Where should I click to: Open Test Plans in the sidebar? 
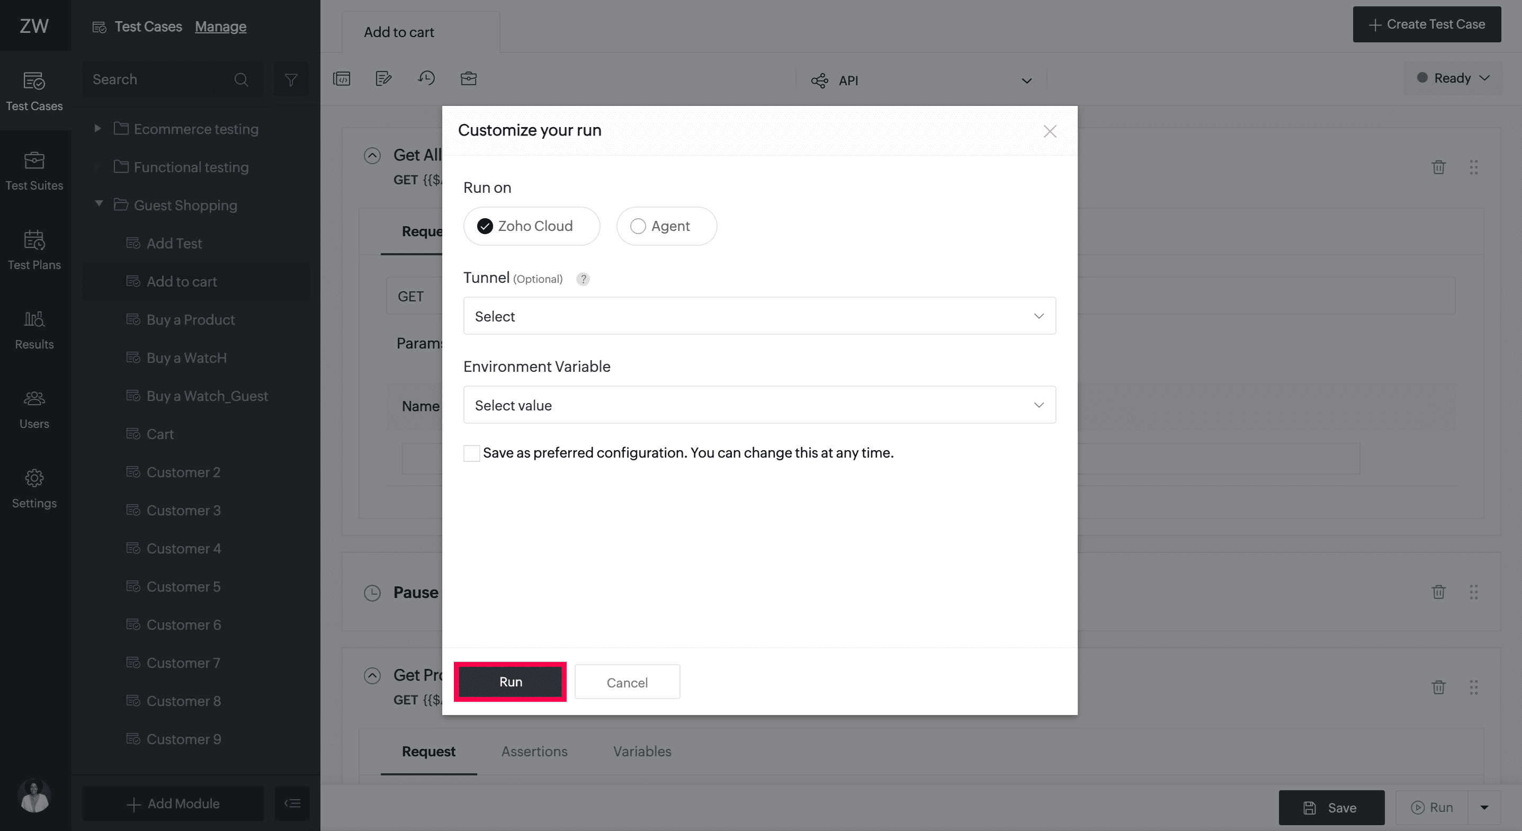(34, 251)
